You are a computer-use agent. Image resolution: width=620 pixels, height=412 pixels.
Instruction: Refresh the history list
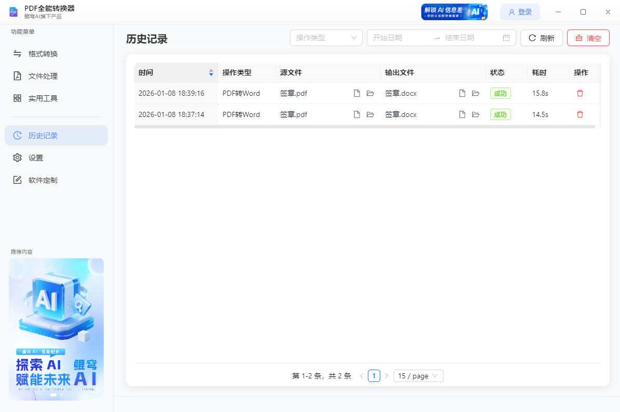click(541, 37)
